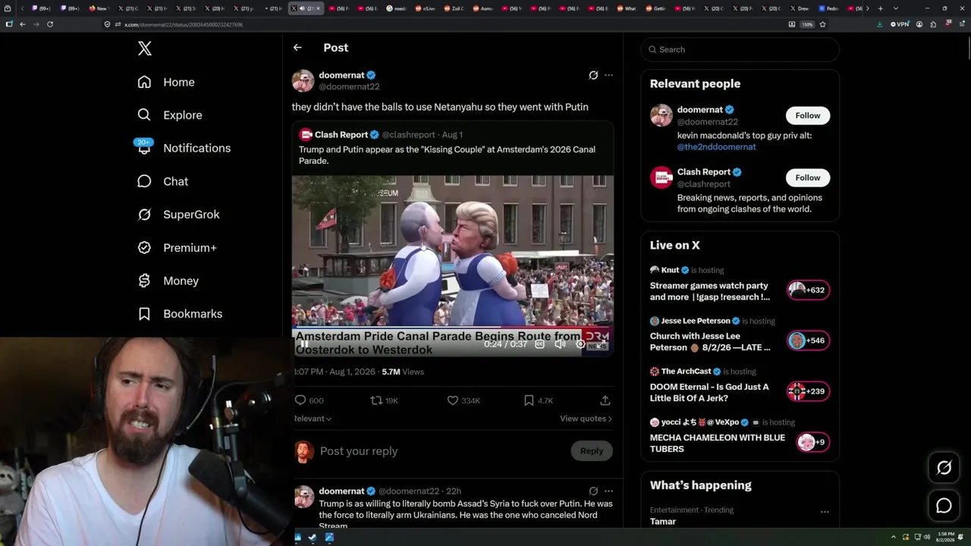
Task: Open the Grok floating button
Action: pos(944,469)
